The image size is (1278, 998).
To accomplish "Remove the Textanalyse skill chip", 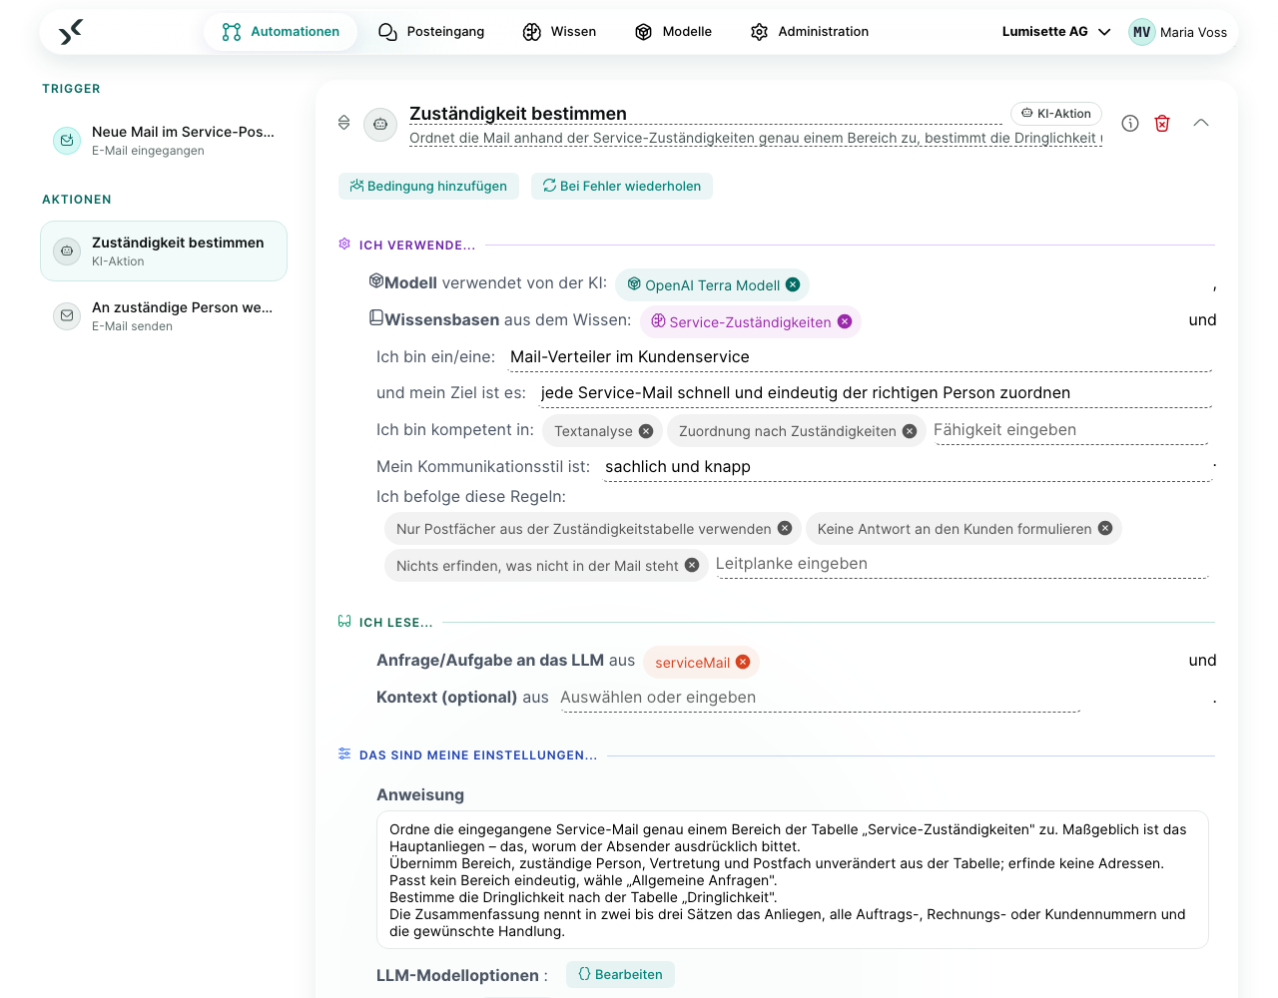I will pyautogui.click(x=646, y=431).
